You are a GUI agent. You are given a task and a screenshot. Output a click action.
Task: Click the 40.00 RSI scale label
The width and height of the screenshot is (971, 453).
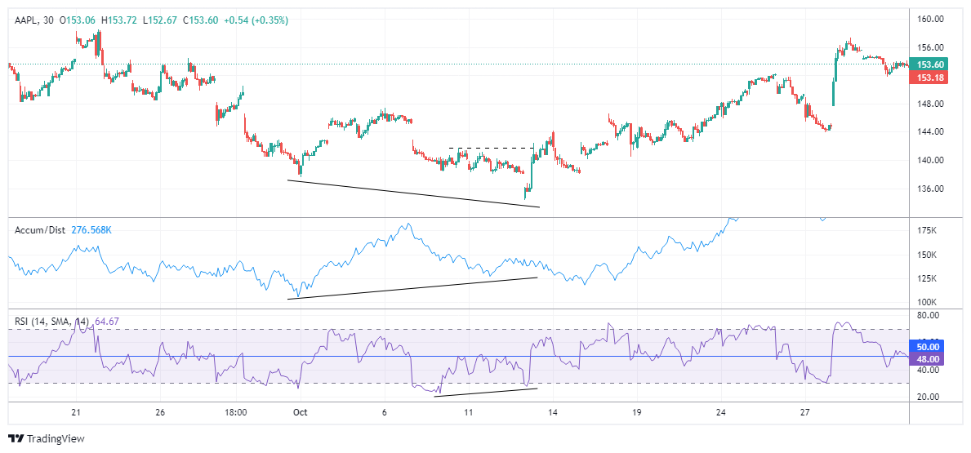[x=928, y=370]
